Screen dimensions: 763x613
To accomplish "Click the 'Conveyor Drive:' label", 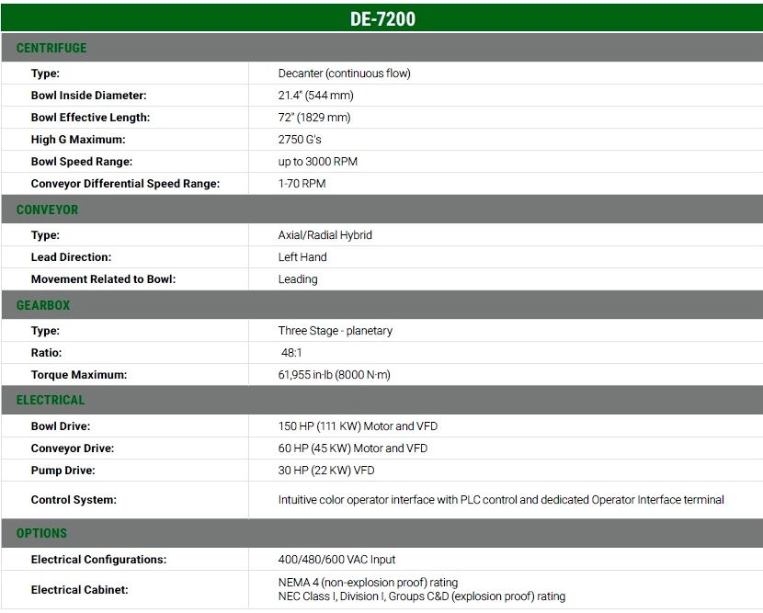I will 73,448.
